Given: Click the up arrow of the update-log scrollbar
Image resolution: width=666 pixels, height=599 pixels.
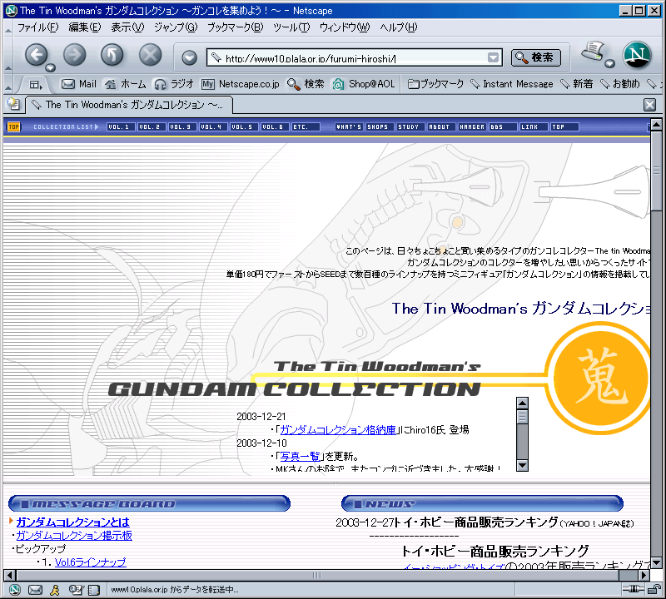Looking at the screenshot, I should point(522,403).
